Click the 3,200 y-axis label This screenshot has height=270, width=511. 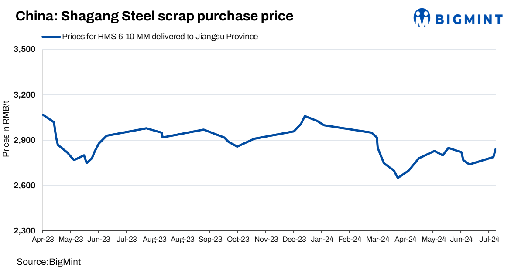(24, 95)
